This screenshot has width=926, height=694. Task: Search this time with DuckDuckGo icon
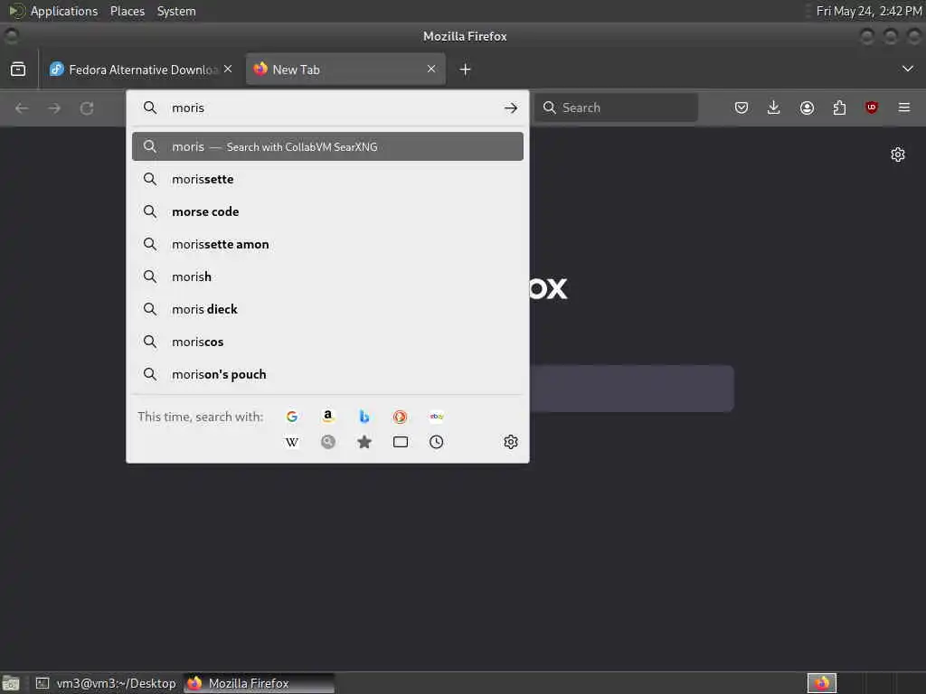[400, 417]
